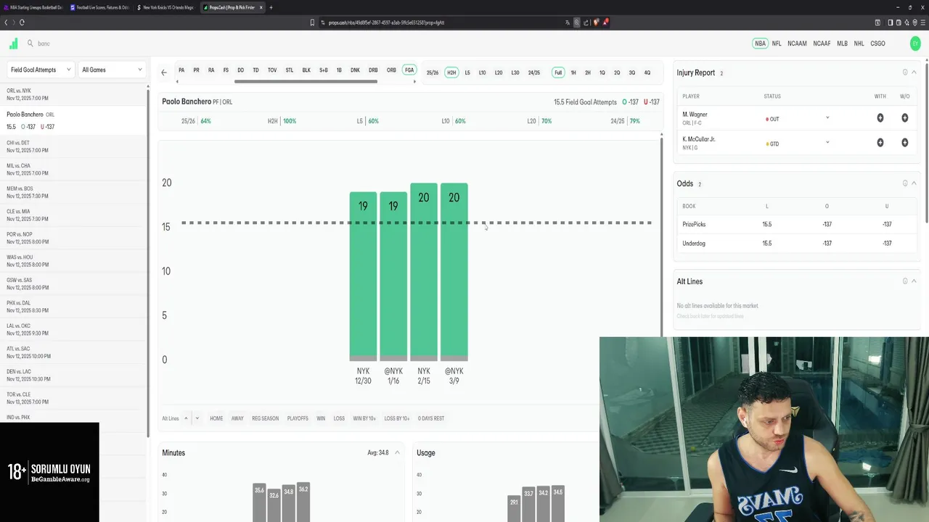Open a new browser tab
Image resolution: width=929 pixels, height=522 pixels.
(x=271, y=7)
